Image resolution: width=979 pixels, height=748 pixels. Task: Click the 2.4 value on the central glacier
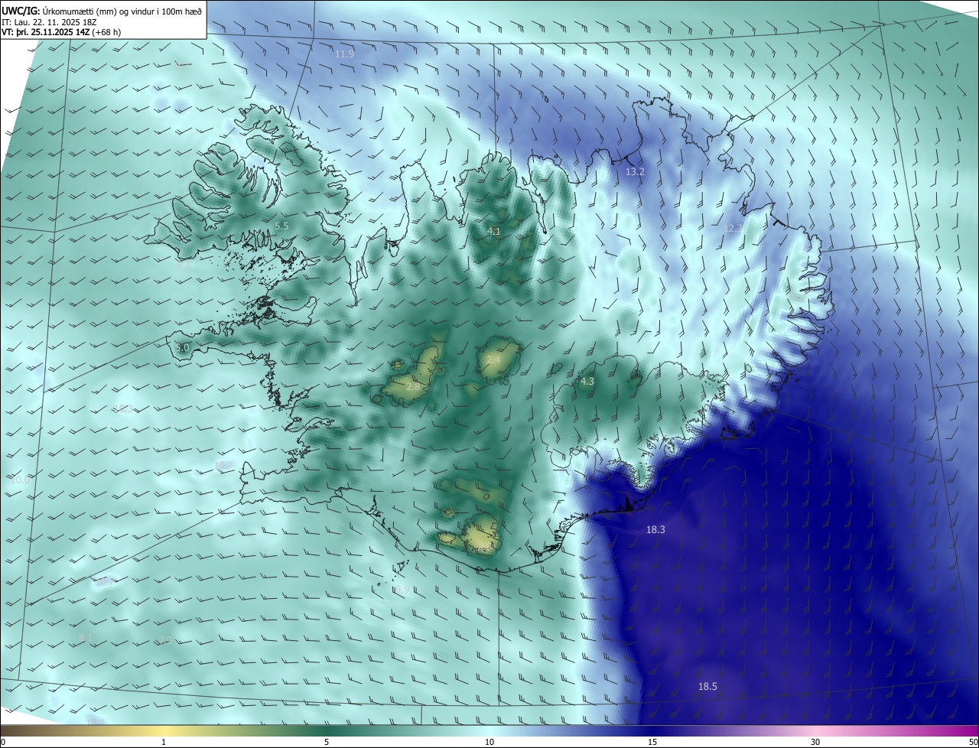click(x=493, y=359)
